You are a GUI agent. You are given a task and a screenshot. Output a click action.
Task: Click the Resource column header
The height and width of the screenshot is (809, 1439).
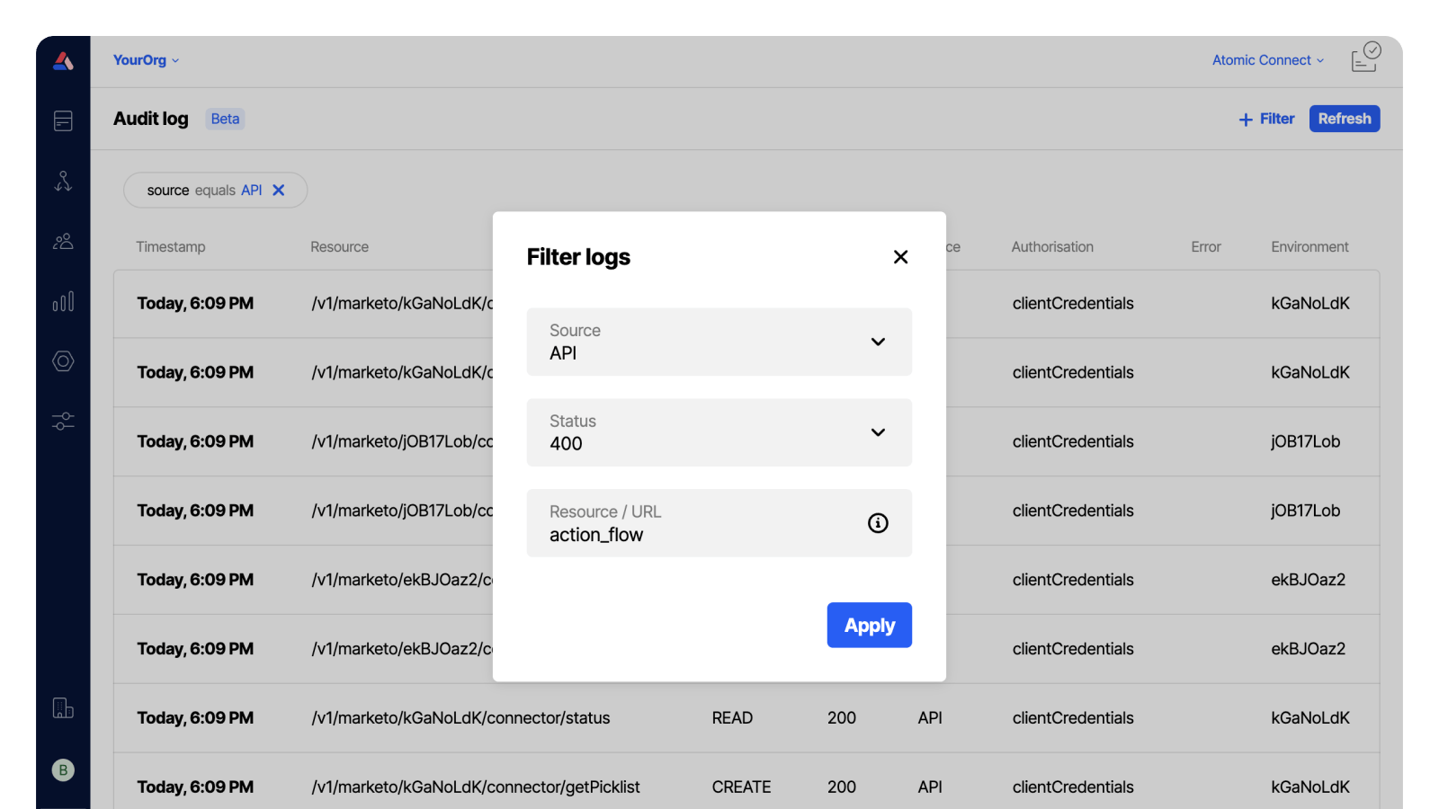pyautogui.click(x=340, y=247)
